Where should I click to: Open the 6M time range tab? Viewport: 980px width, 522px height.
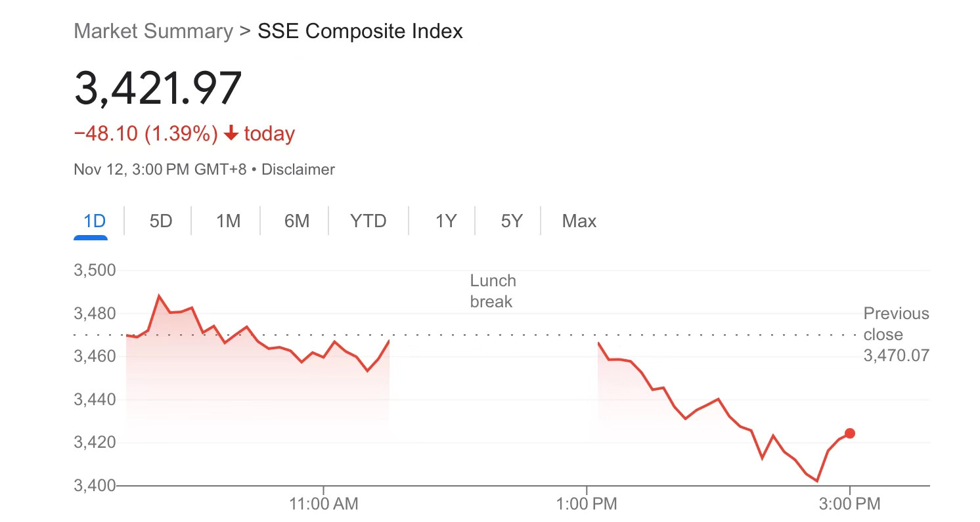(x=297, y=221)
